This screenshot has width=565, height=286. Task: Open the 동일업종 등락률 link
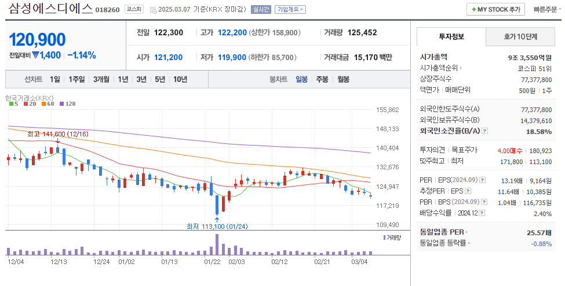tap(445, 243)
